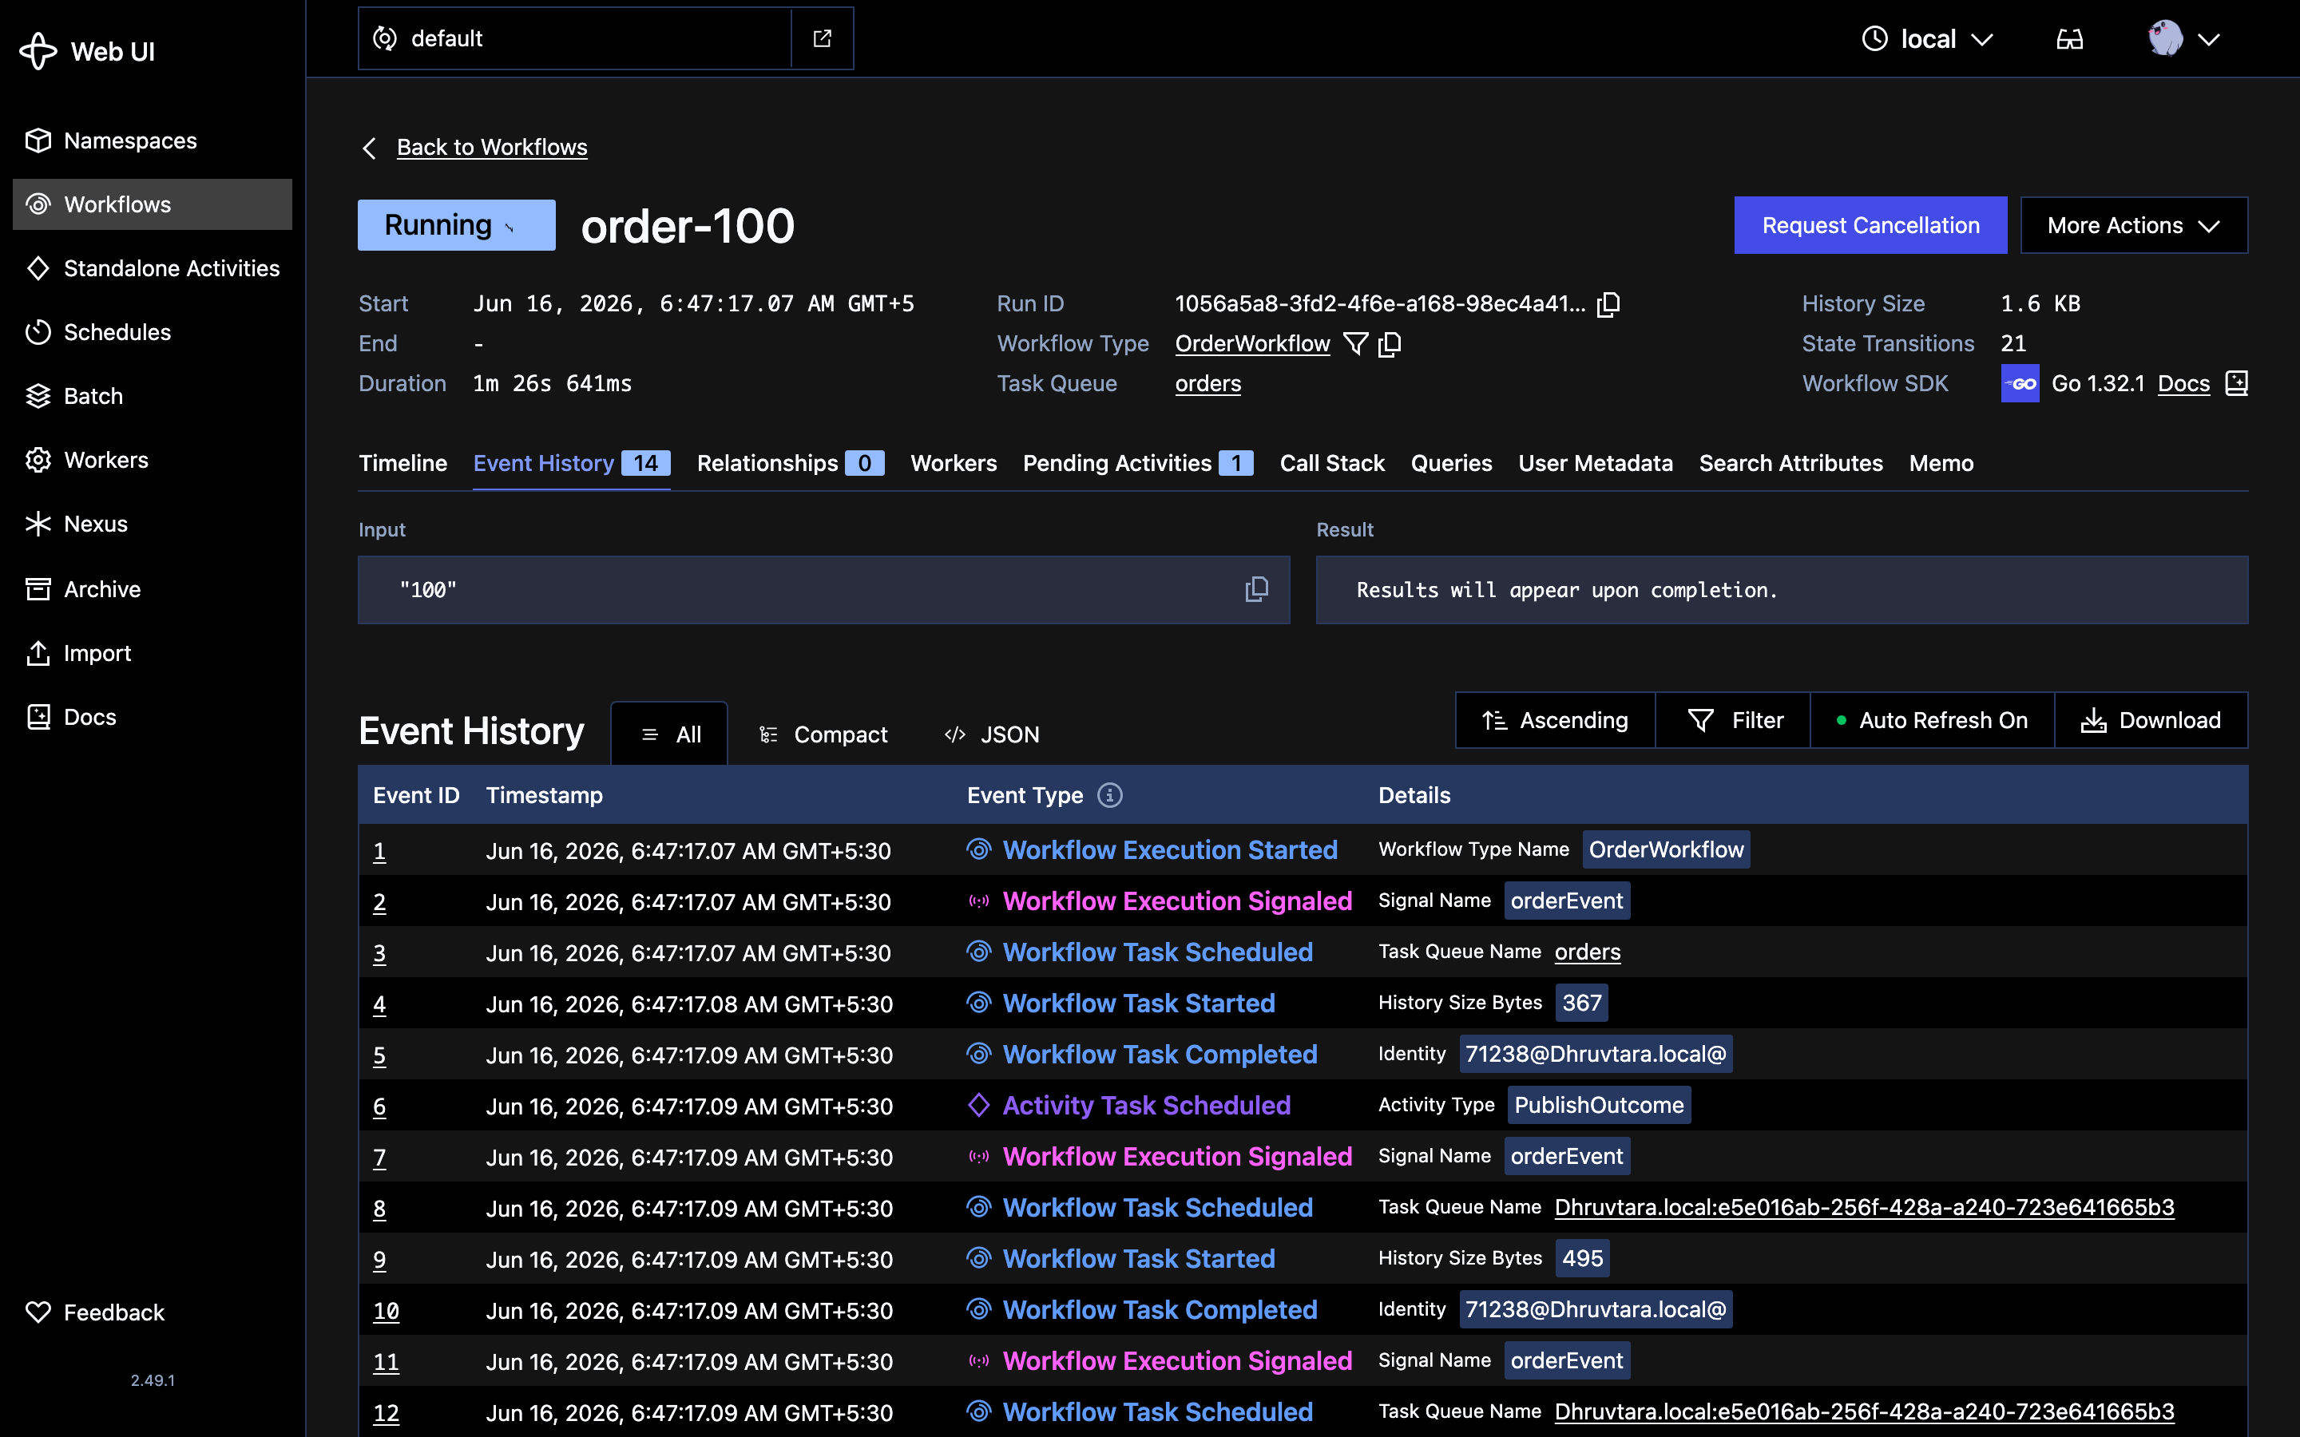Open orders task queue in event 3

click(1587, 952)
